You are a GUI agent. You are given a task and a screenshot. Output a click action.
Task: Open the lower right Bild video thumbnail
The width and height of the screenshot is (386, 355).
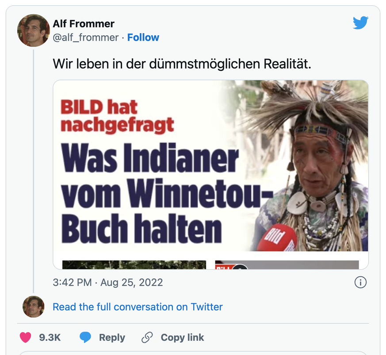(287, 265)
